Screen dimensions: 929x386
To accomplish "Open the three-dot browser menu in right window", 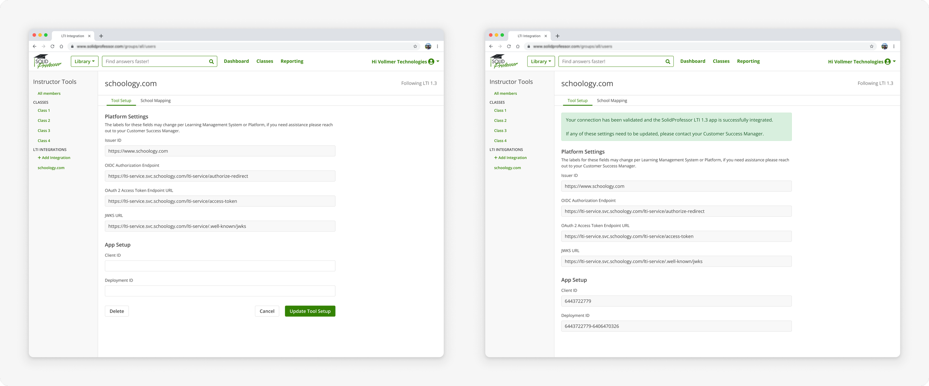I will (x=894, y=46).
